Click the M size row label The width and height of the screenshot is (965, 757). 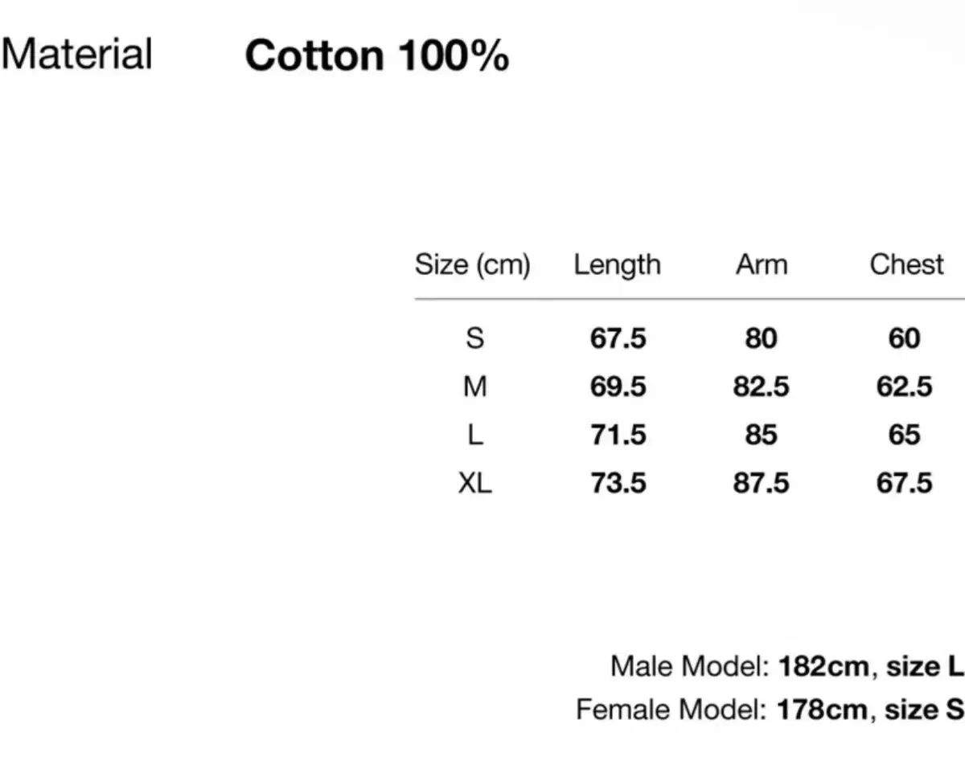pos(474,387)
